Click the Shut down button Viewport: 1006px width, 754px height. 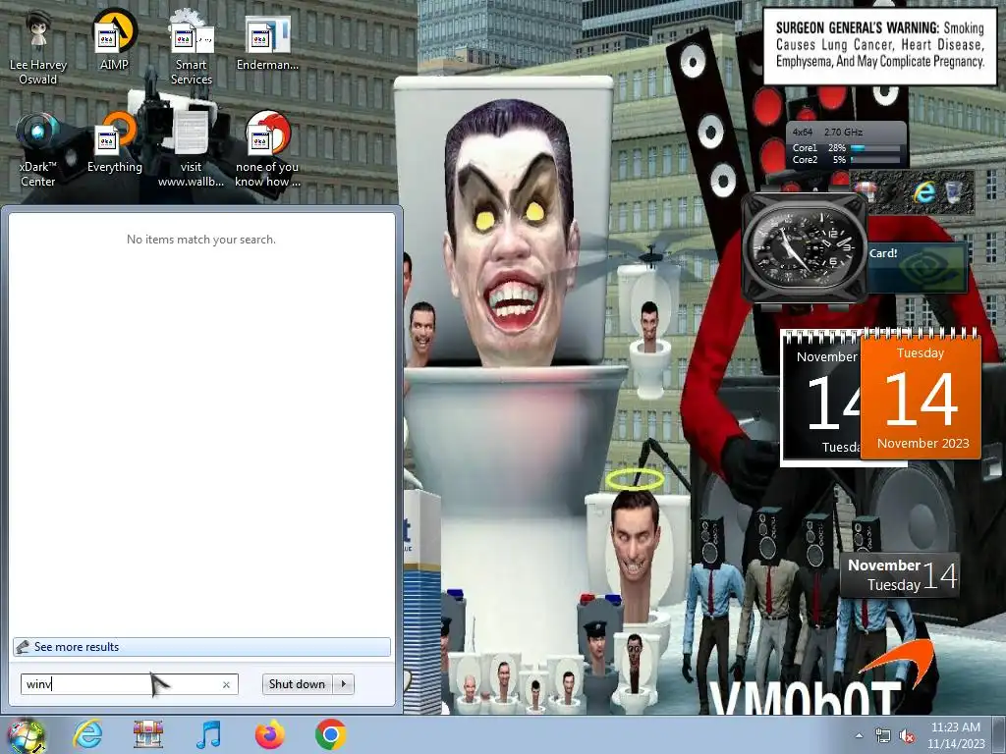[297, 684]
